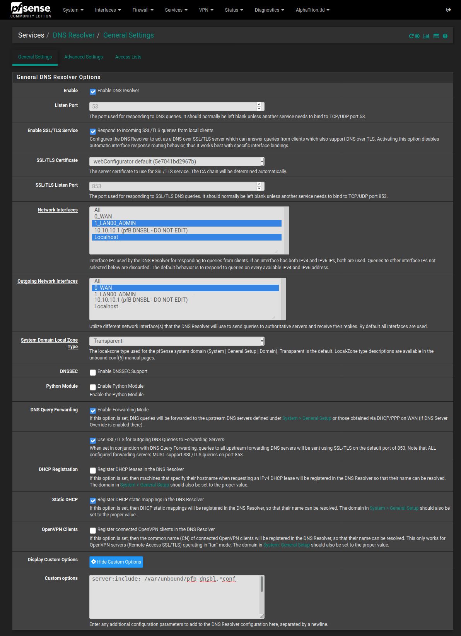Select 1_LAN00_ADMIN in the Network Interfaces list
The image size is (461, 636).
pos(187,223)
